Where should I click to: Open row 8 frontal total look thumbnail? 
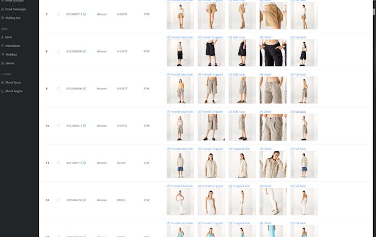[x=180, y=53]
